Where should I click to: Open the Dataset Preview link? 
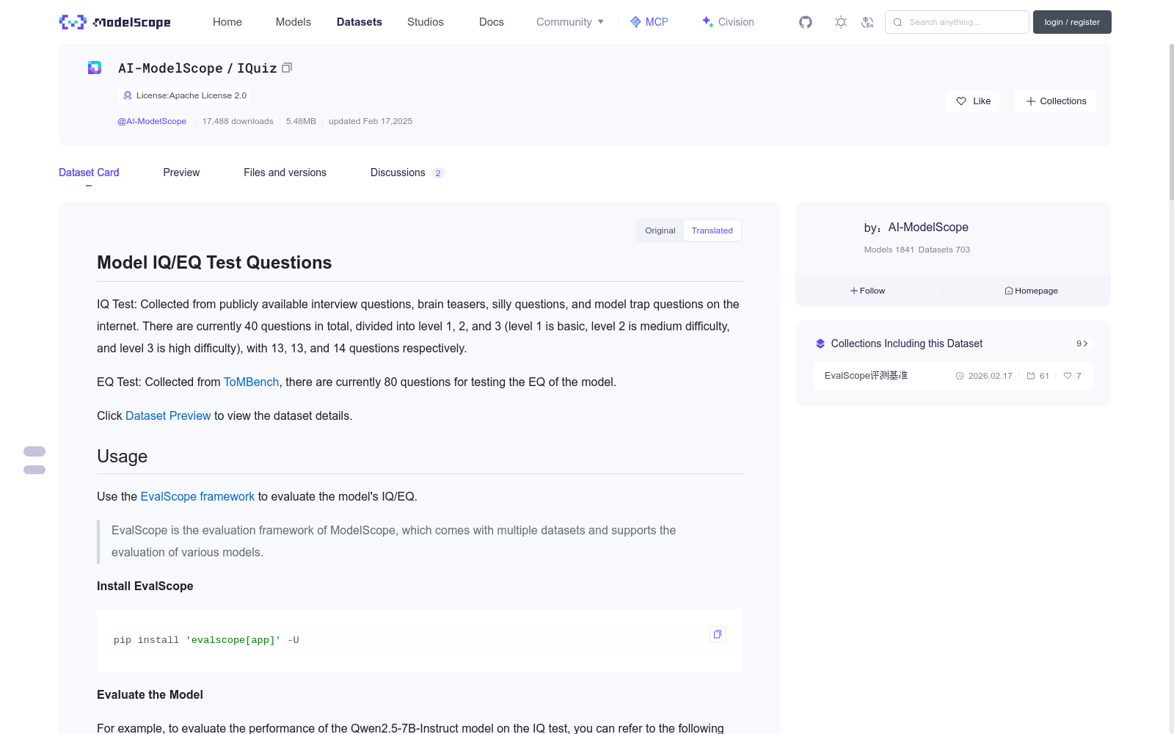point(168,415)
